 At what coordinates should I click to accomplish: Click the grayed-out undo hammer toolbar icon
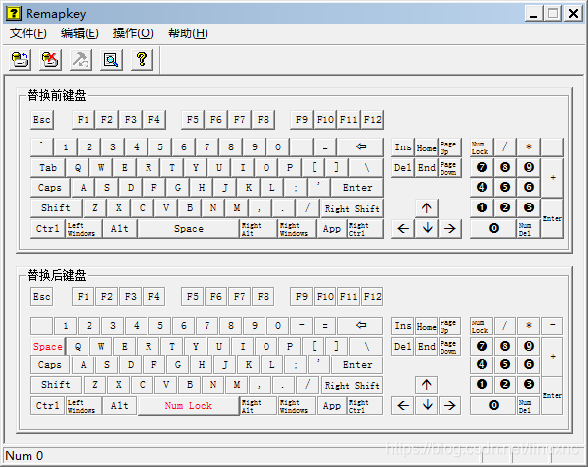[x=81, y=59]
